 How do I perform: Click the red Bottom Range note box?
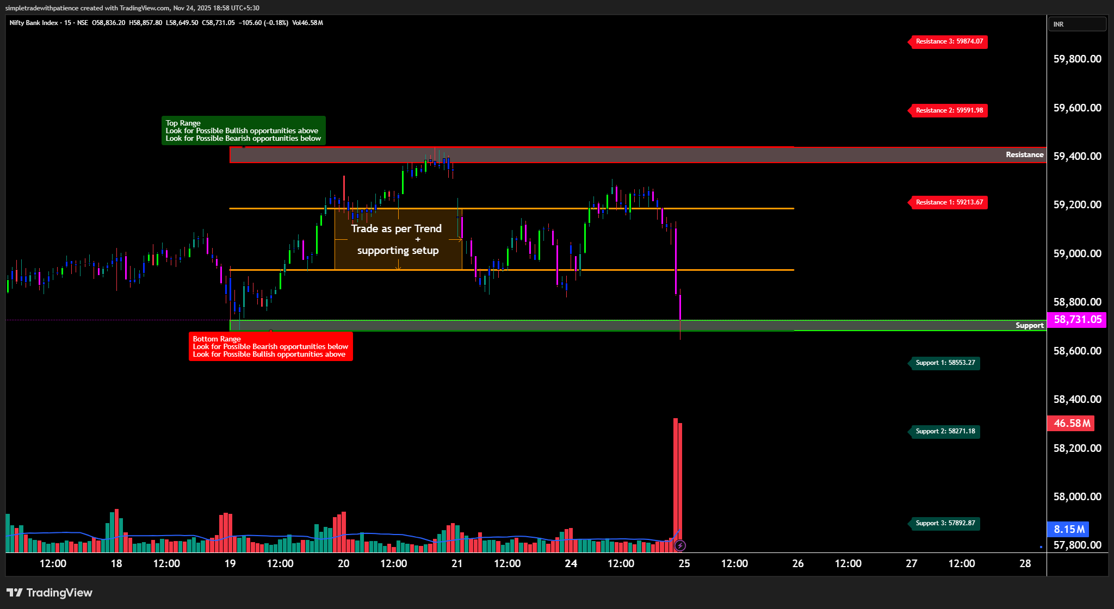tap(270, 346)
